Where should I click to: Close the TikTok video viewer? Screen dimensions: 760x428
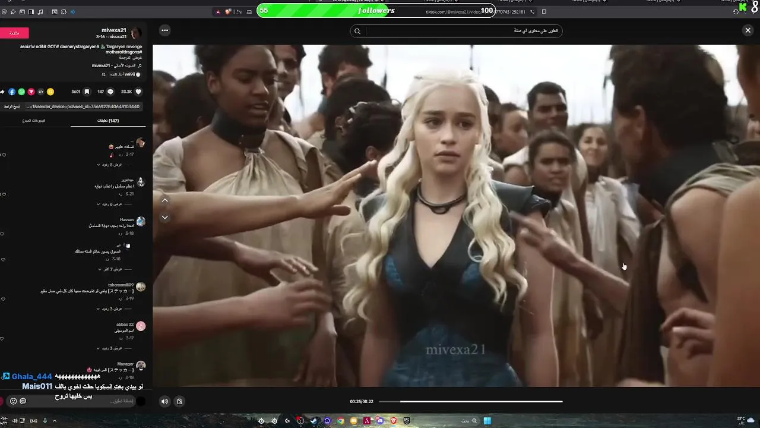(748, 30)
